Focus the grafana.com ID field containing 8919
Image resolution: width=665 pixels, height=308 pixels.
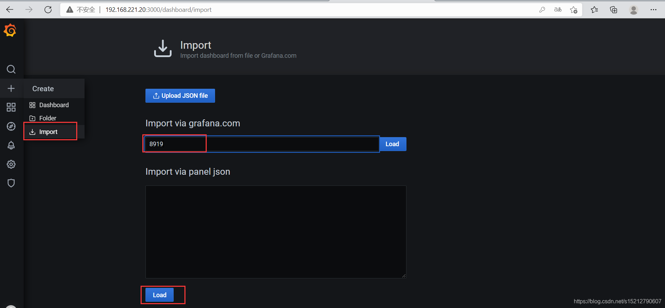pyautogui.click(x=262, y=144)
